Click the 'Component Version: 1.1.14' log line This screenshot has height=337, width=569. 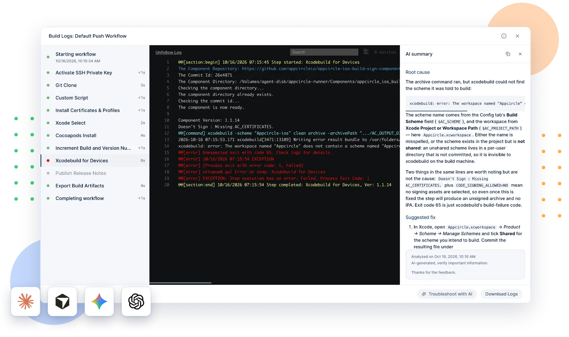pyautogui.click(x=209, y=120)
